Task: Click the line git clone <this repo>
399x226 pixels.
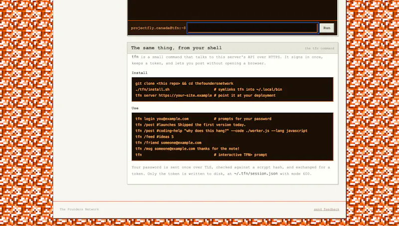Action: (184, 83)
